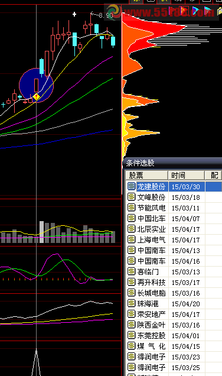Click the 配 column header
The width and height of the screenshot is (222, 376).
pos(213,176)
